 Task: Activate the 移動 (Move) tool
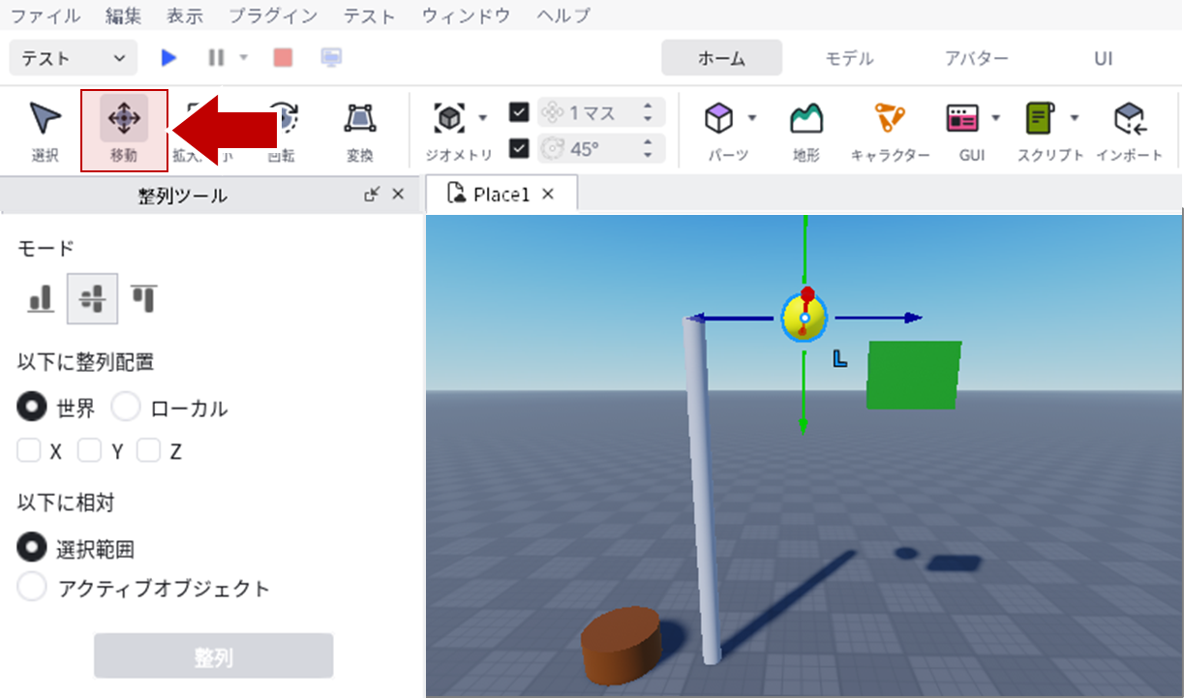click(x=124, y=131)
